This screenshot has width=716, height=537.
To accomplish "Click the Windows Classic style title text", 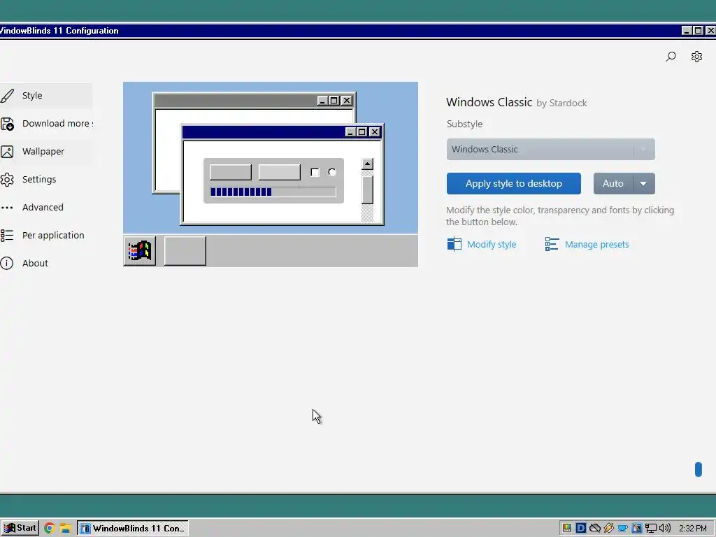I will (x=489, y=102).
